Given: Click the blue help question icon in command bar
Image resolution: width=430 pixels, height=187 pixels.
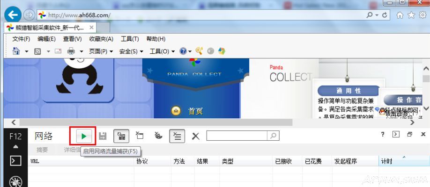Looking at the screenshot, I should pos(183,51).
